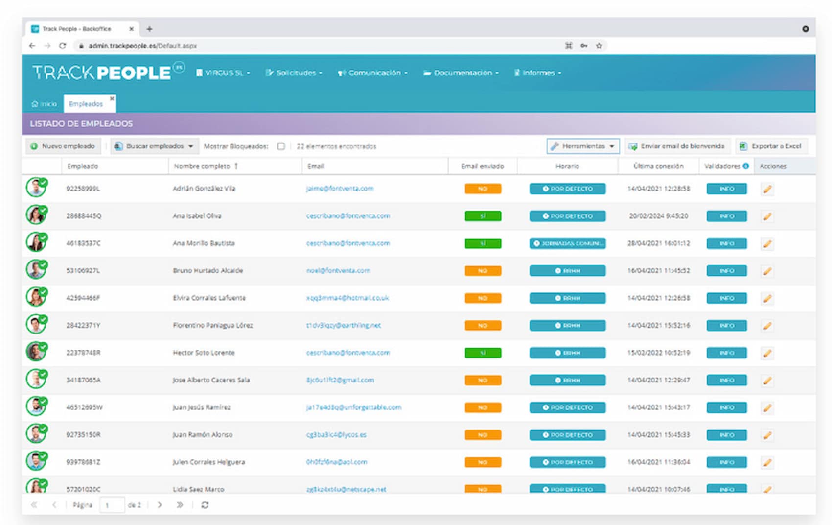The image size is (832, 525).
Task: Click POR DEFECTO schedule for Ana Isabel Oliva
Action: pyautogui.click(x=567, y=216)
